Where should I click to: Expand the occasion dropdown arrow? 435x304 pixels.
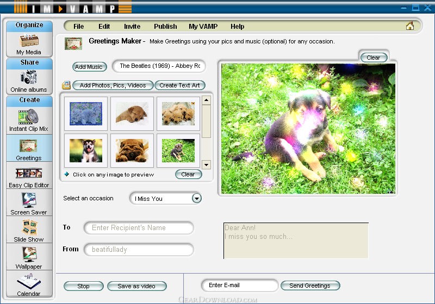(196, 199)
